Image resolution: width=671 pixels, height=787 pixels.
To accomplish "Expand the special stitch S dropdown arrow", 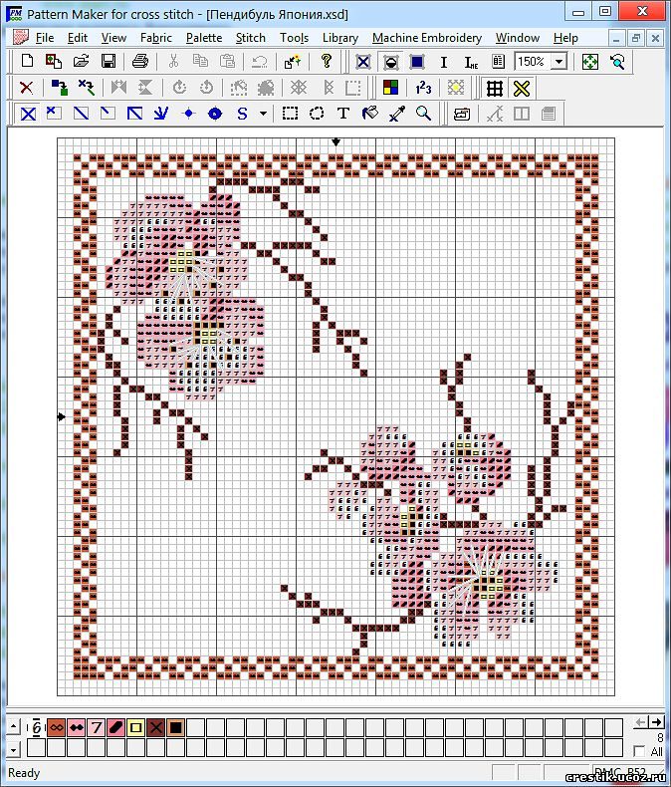I will click(x=263, y=114).
